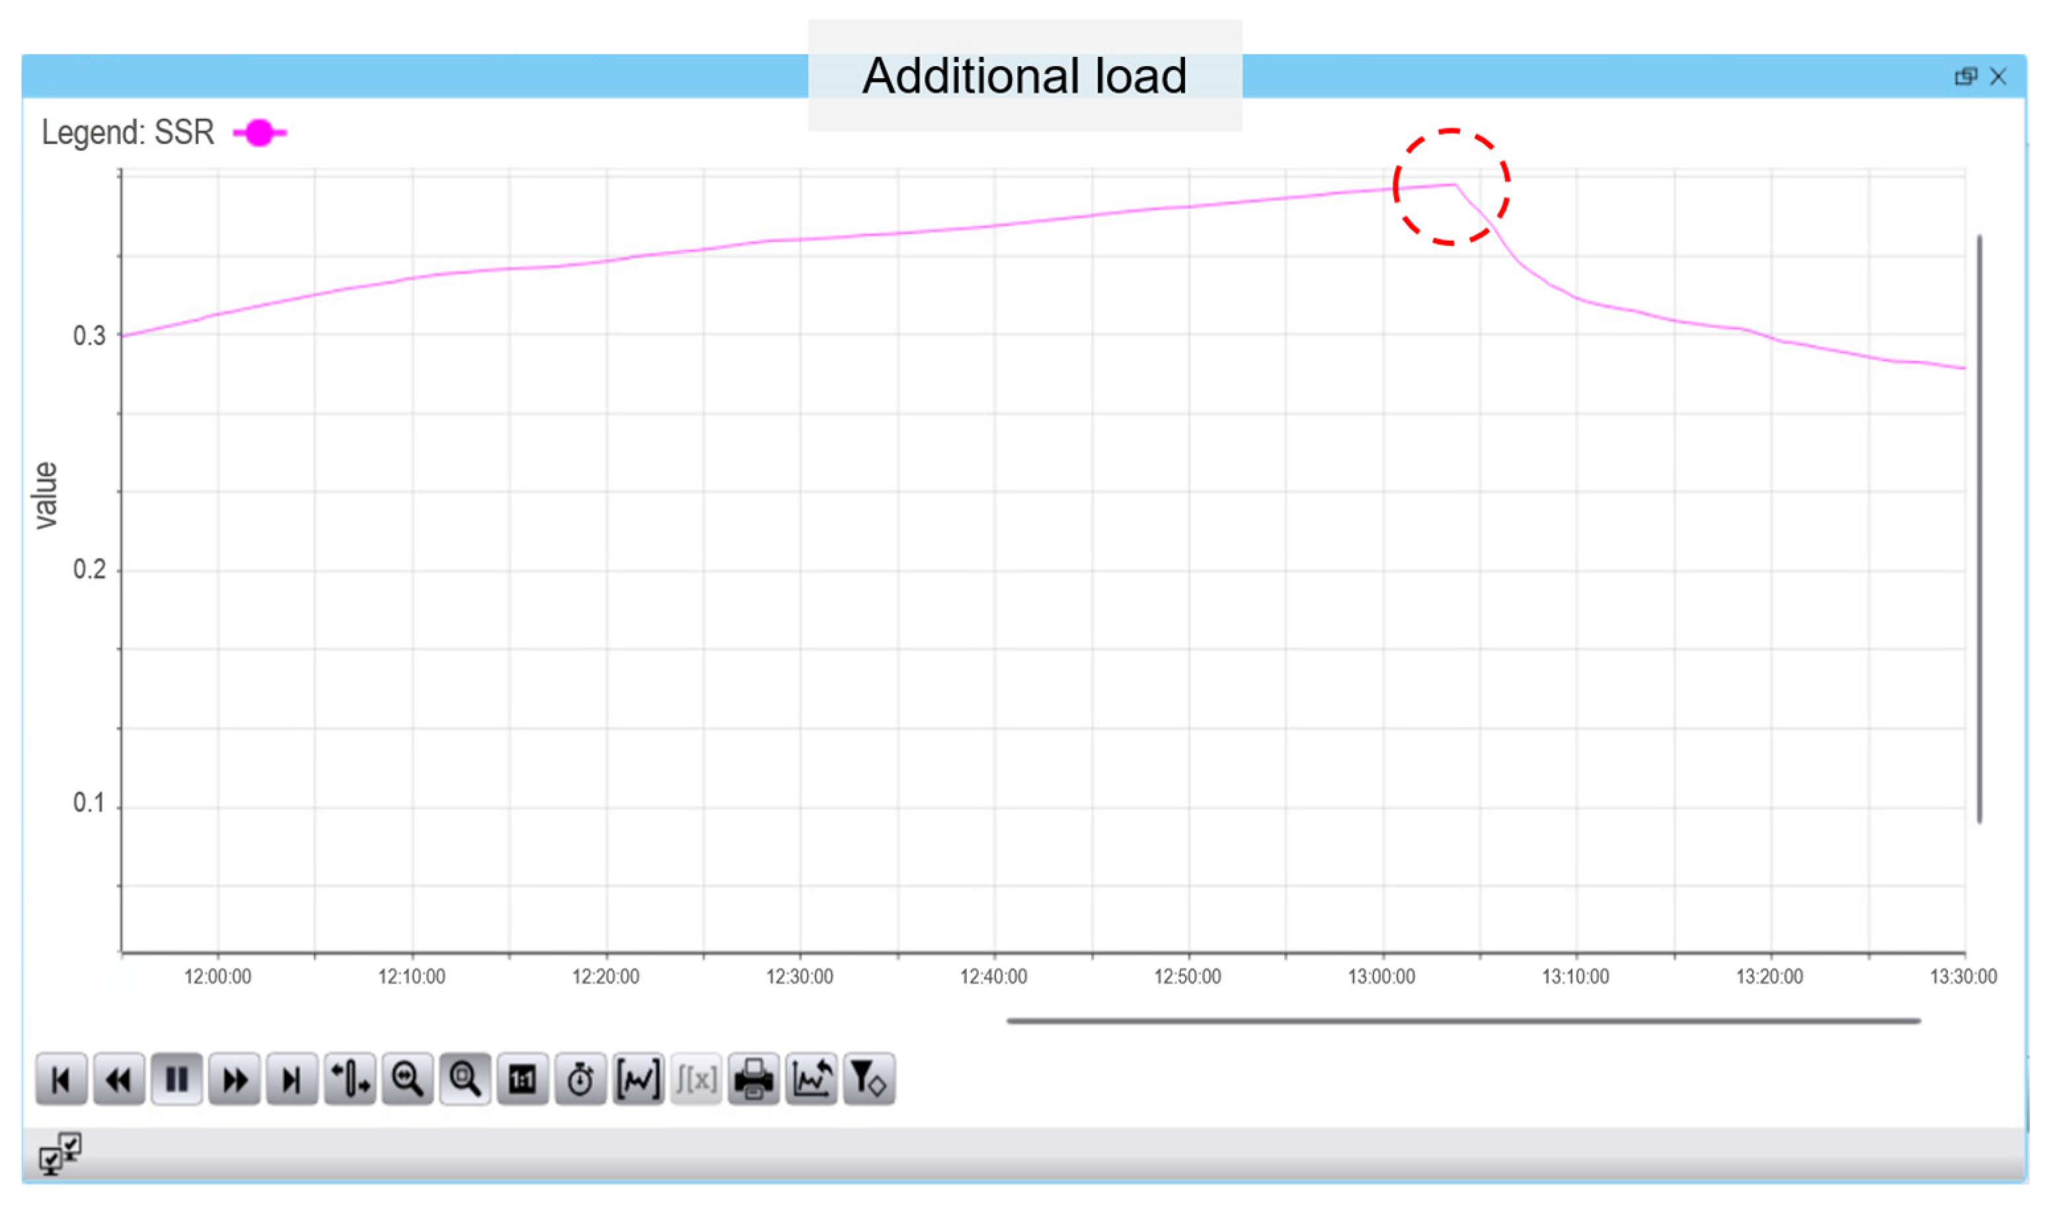
Task: Click the connection status monitors icon
Action: (60, 1153)
